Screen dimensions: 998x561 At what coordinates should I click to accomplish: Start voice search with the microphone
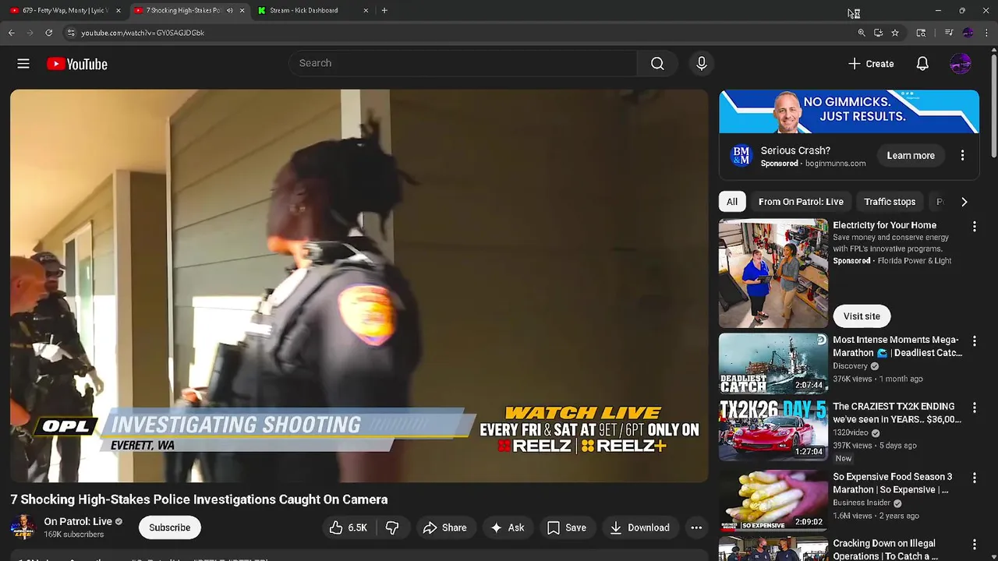click(701, 63)
